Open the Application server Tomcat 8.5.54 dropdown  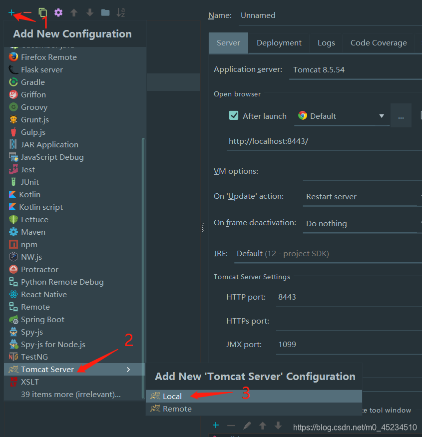click(356, 70)
